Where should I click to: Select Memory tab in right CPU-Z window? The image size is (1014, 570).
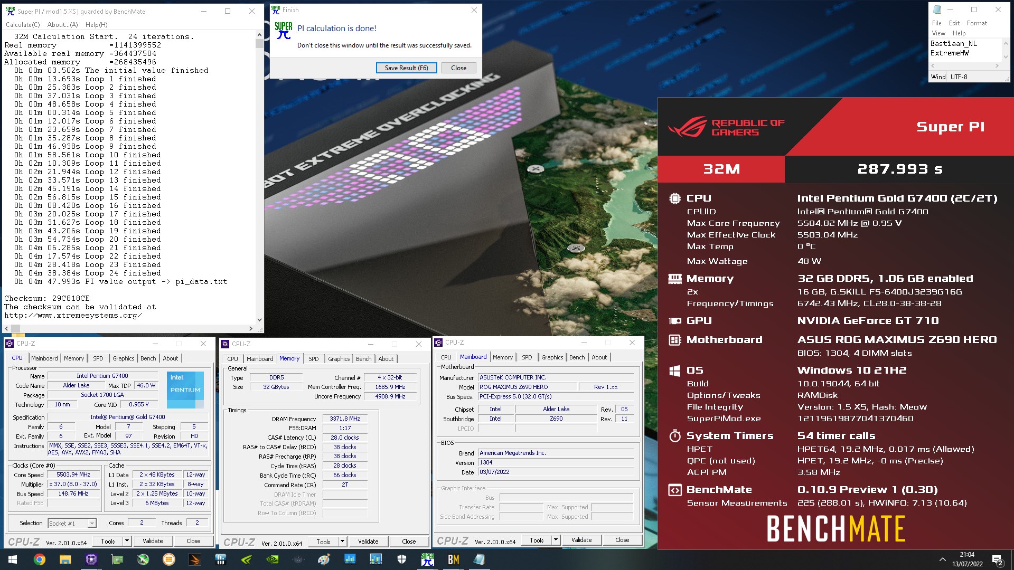503,357
